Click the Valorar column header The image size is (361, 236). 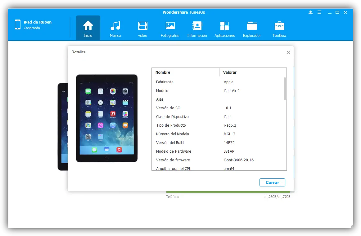click(253, 72)
